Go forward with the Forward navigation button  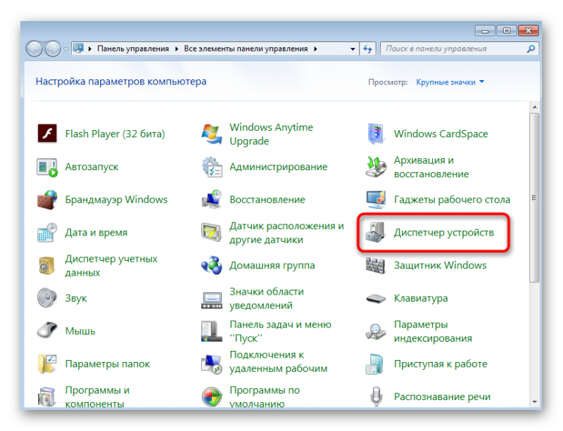[x=53, y=49]
